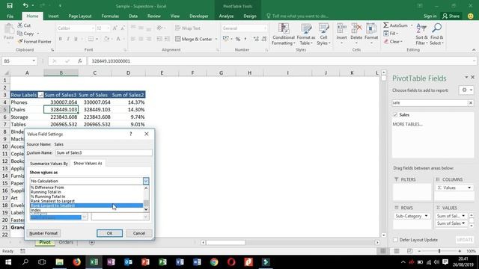Viewport: 479px width, 269px height.
Task: Switch to the Orders sheet tab
Action: tap(66, 242)
